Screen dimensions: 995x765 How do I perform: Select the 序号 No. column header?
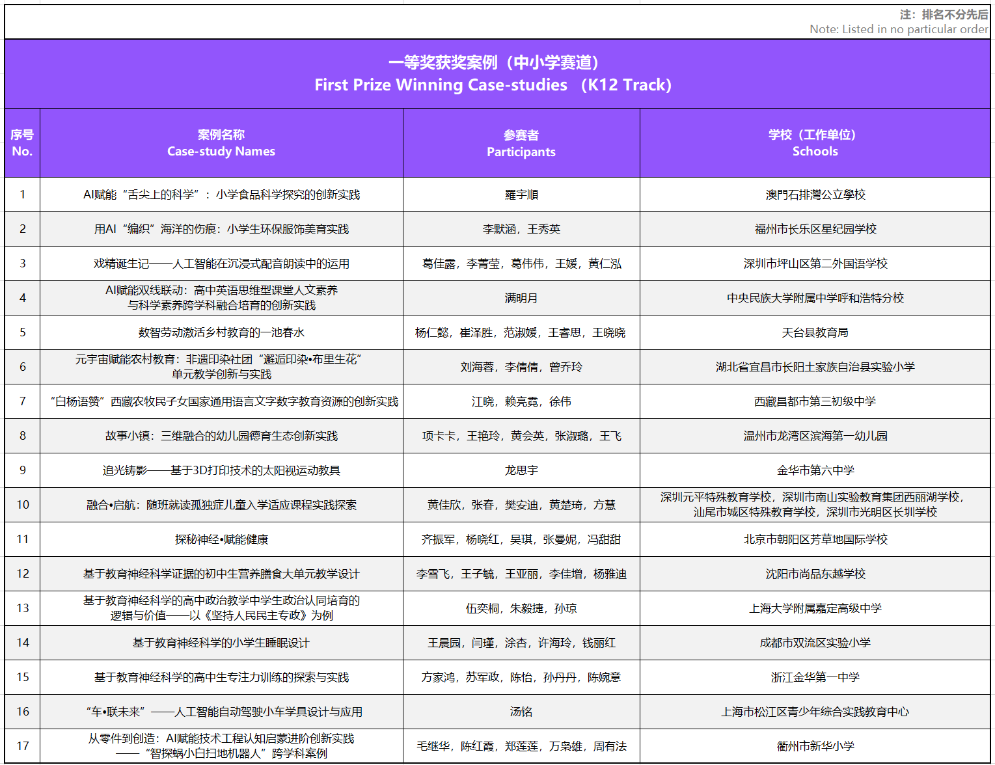(x=22, y=143)
